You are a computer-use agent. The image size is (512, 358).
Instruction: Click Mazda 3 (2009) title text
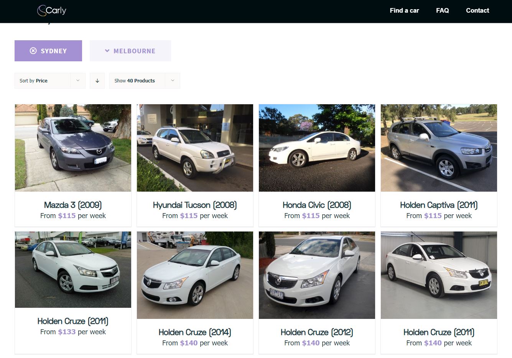tap(73, 205)
